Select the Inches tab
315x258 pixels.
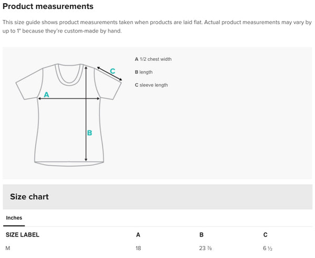point(14,218)
